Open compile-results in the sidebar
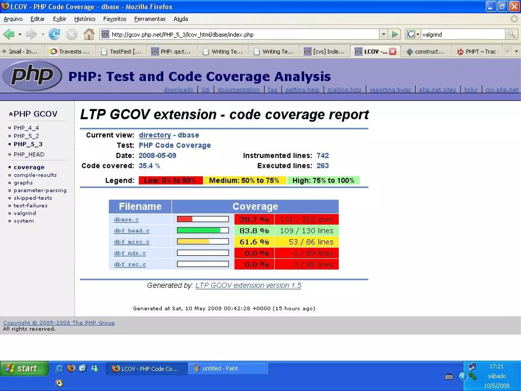This screenshot has width=521, height=391. pyautogui.click(x=35, y=175)
